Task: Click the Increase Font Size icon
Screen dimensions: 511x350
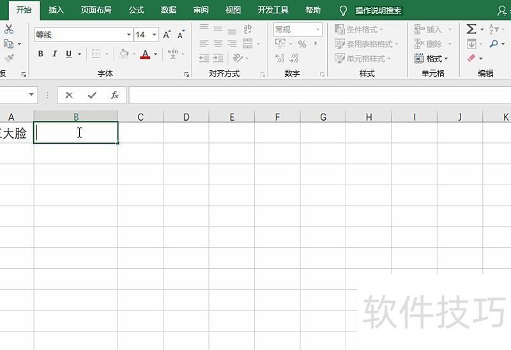Action: point(167,34)
